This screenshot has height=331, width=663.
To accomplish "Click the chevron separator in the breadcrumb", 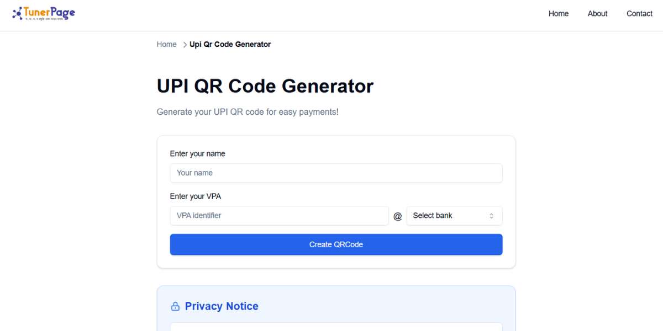I will tap(184, 44).
